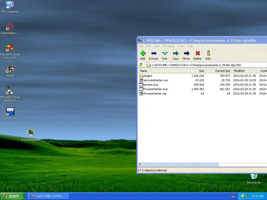The image size is (267, 200).
Task: Select ProcessHacker.exe file icon
Action: [x=141, y=89]
